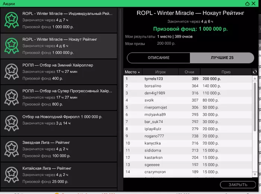Click medal icon of Отбор на Зимний Хайроллер
This screenshot has width=261, height=194.
[x=12, y=71]
